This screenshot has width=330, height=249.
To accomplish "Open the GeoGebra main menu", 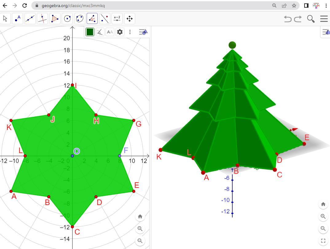I will click(x=324, y=19).
